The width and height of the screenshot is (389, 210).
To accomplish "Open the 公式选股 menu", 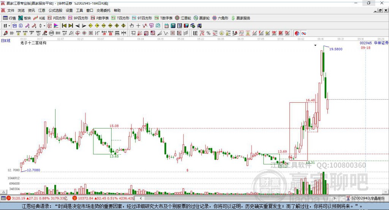I will click(55, 10).
